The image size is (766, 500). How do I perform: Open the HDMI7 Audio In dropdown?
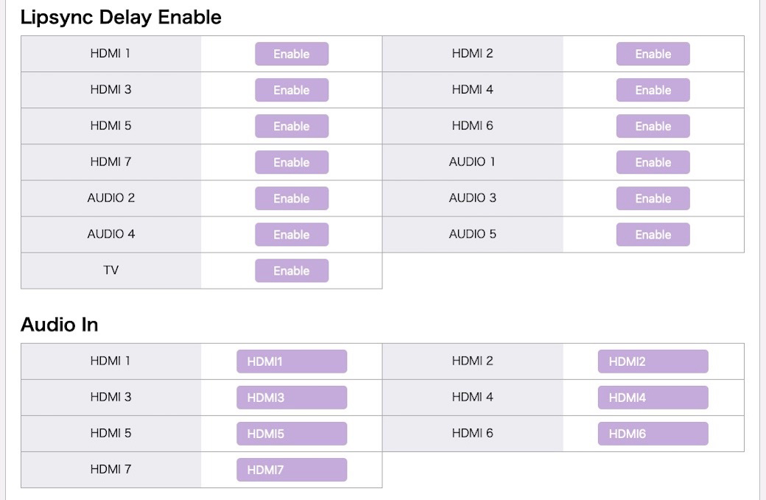tap(292, 470)
